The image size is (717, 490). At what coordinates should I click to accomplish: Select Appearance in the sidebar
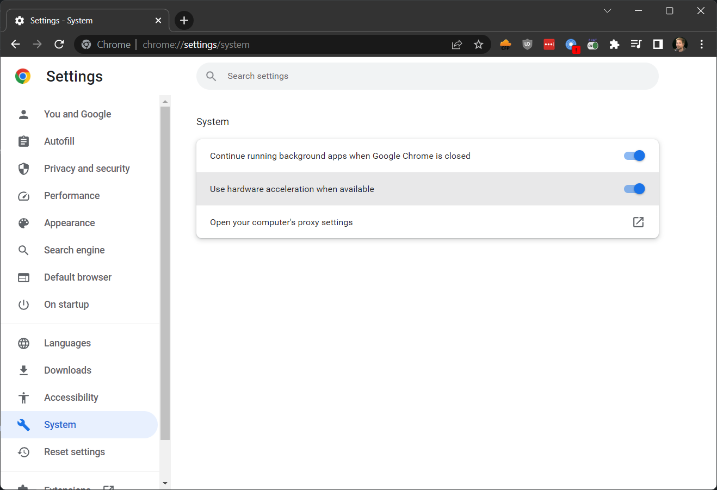click(x=69, y=223)
